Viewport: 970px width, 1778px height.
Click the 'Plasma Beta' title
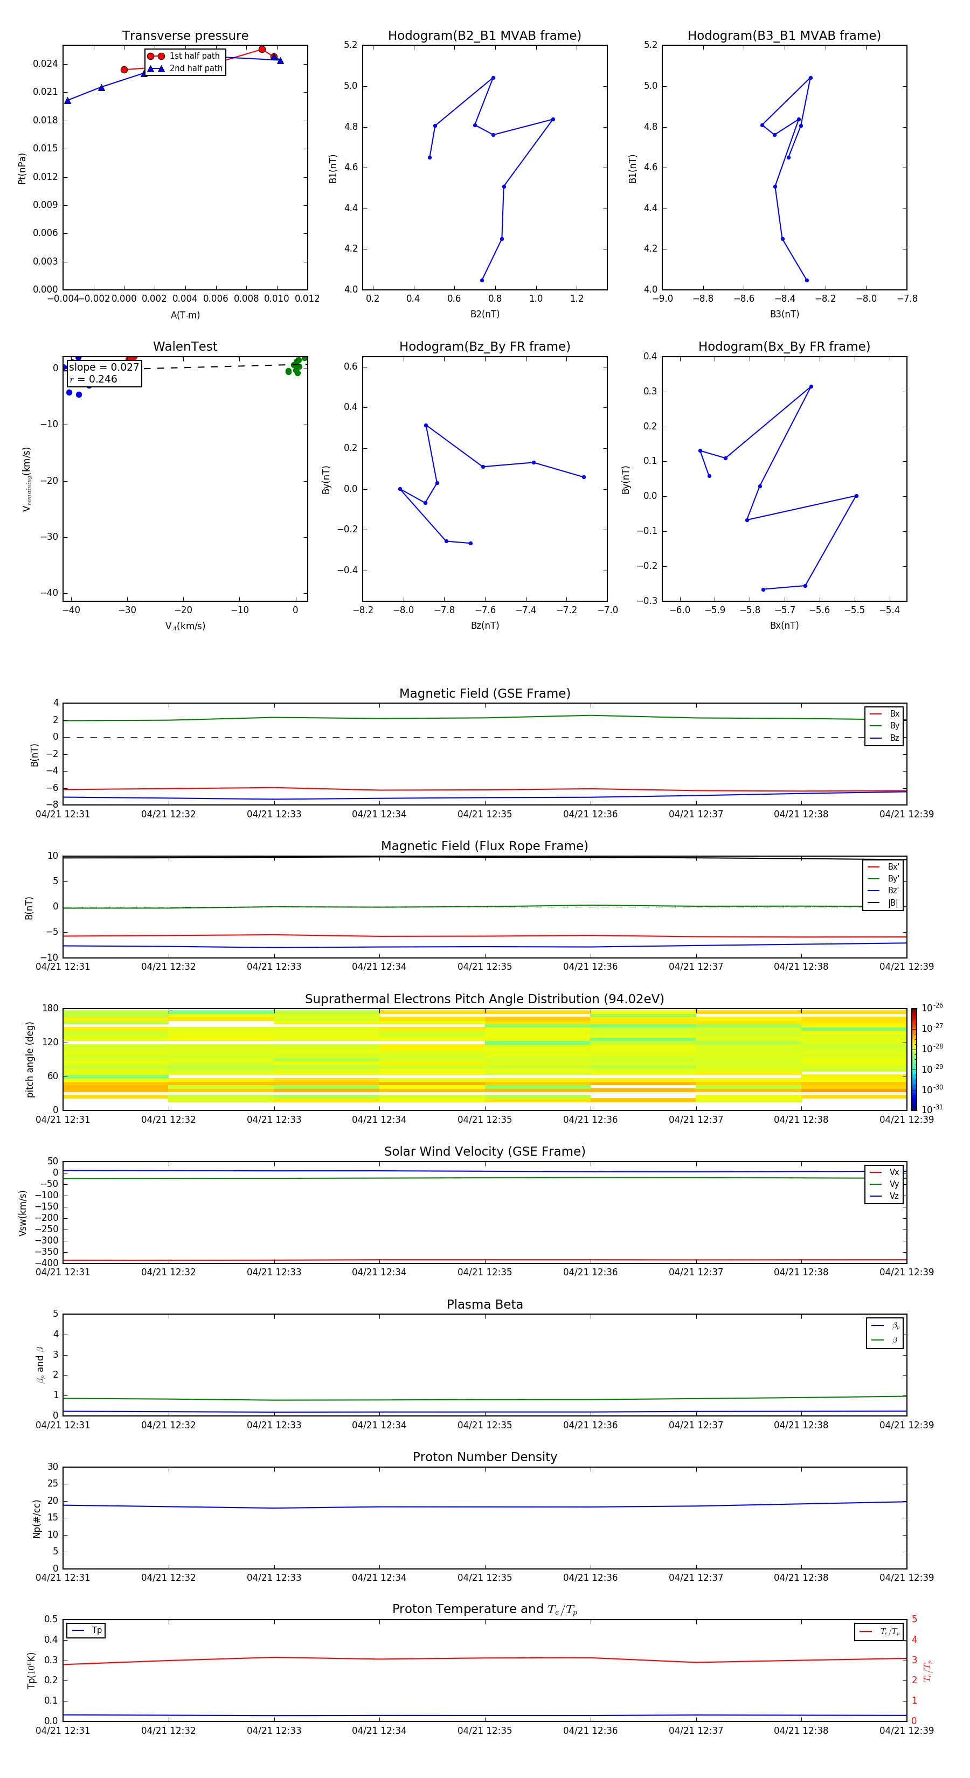point(484,1305)
